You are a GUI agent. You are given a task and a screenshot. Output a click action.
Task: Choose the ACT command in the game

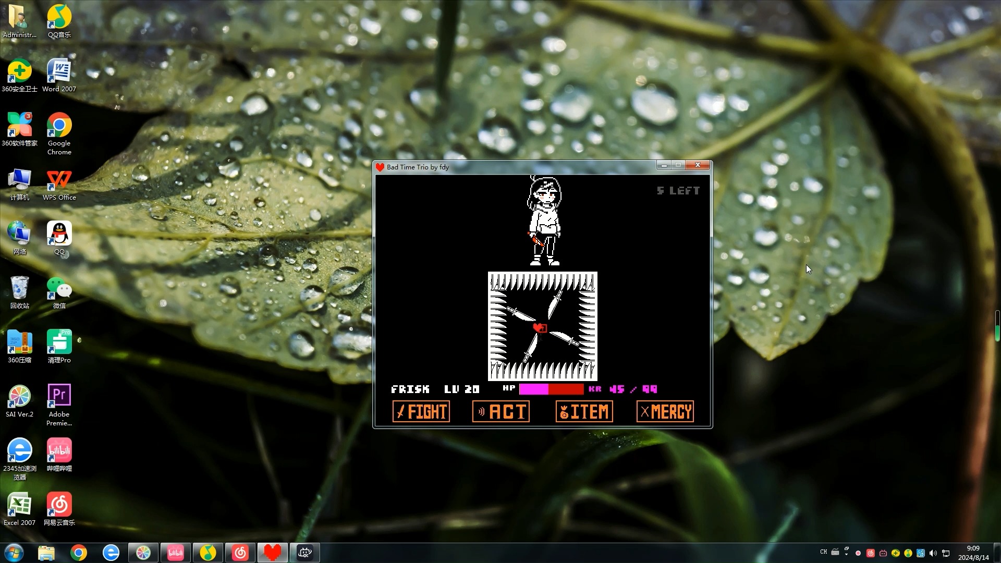coord(501,411)
